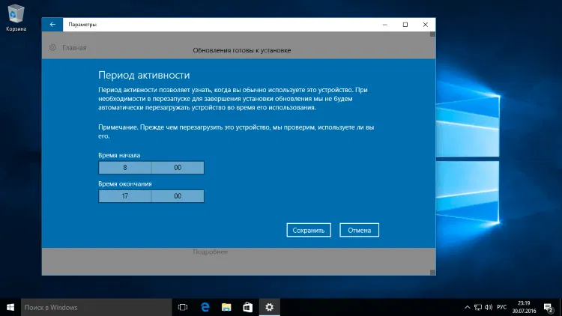Click the Settings gear taskbar icon
Viewport: 562px width, 316px height.
coord(270,307)
